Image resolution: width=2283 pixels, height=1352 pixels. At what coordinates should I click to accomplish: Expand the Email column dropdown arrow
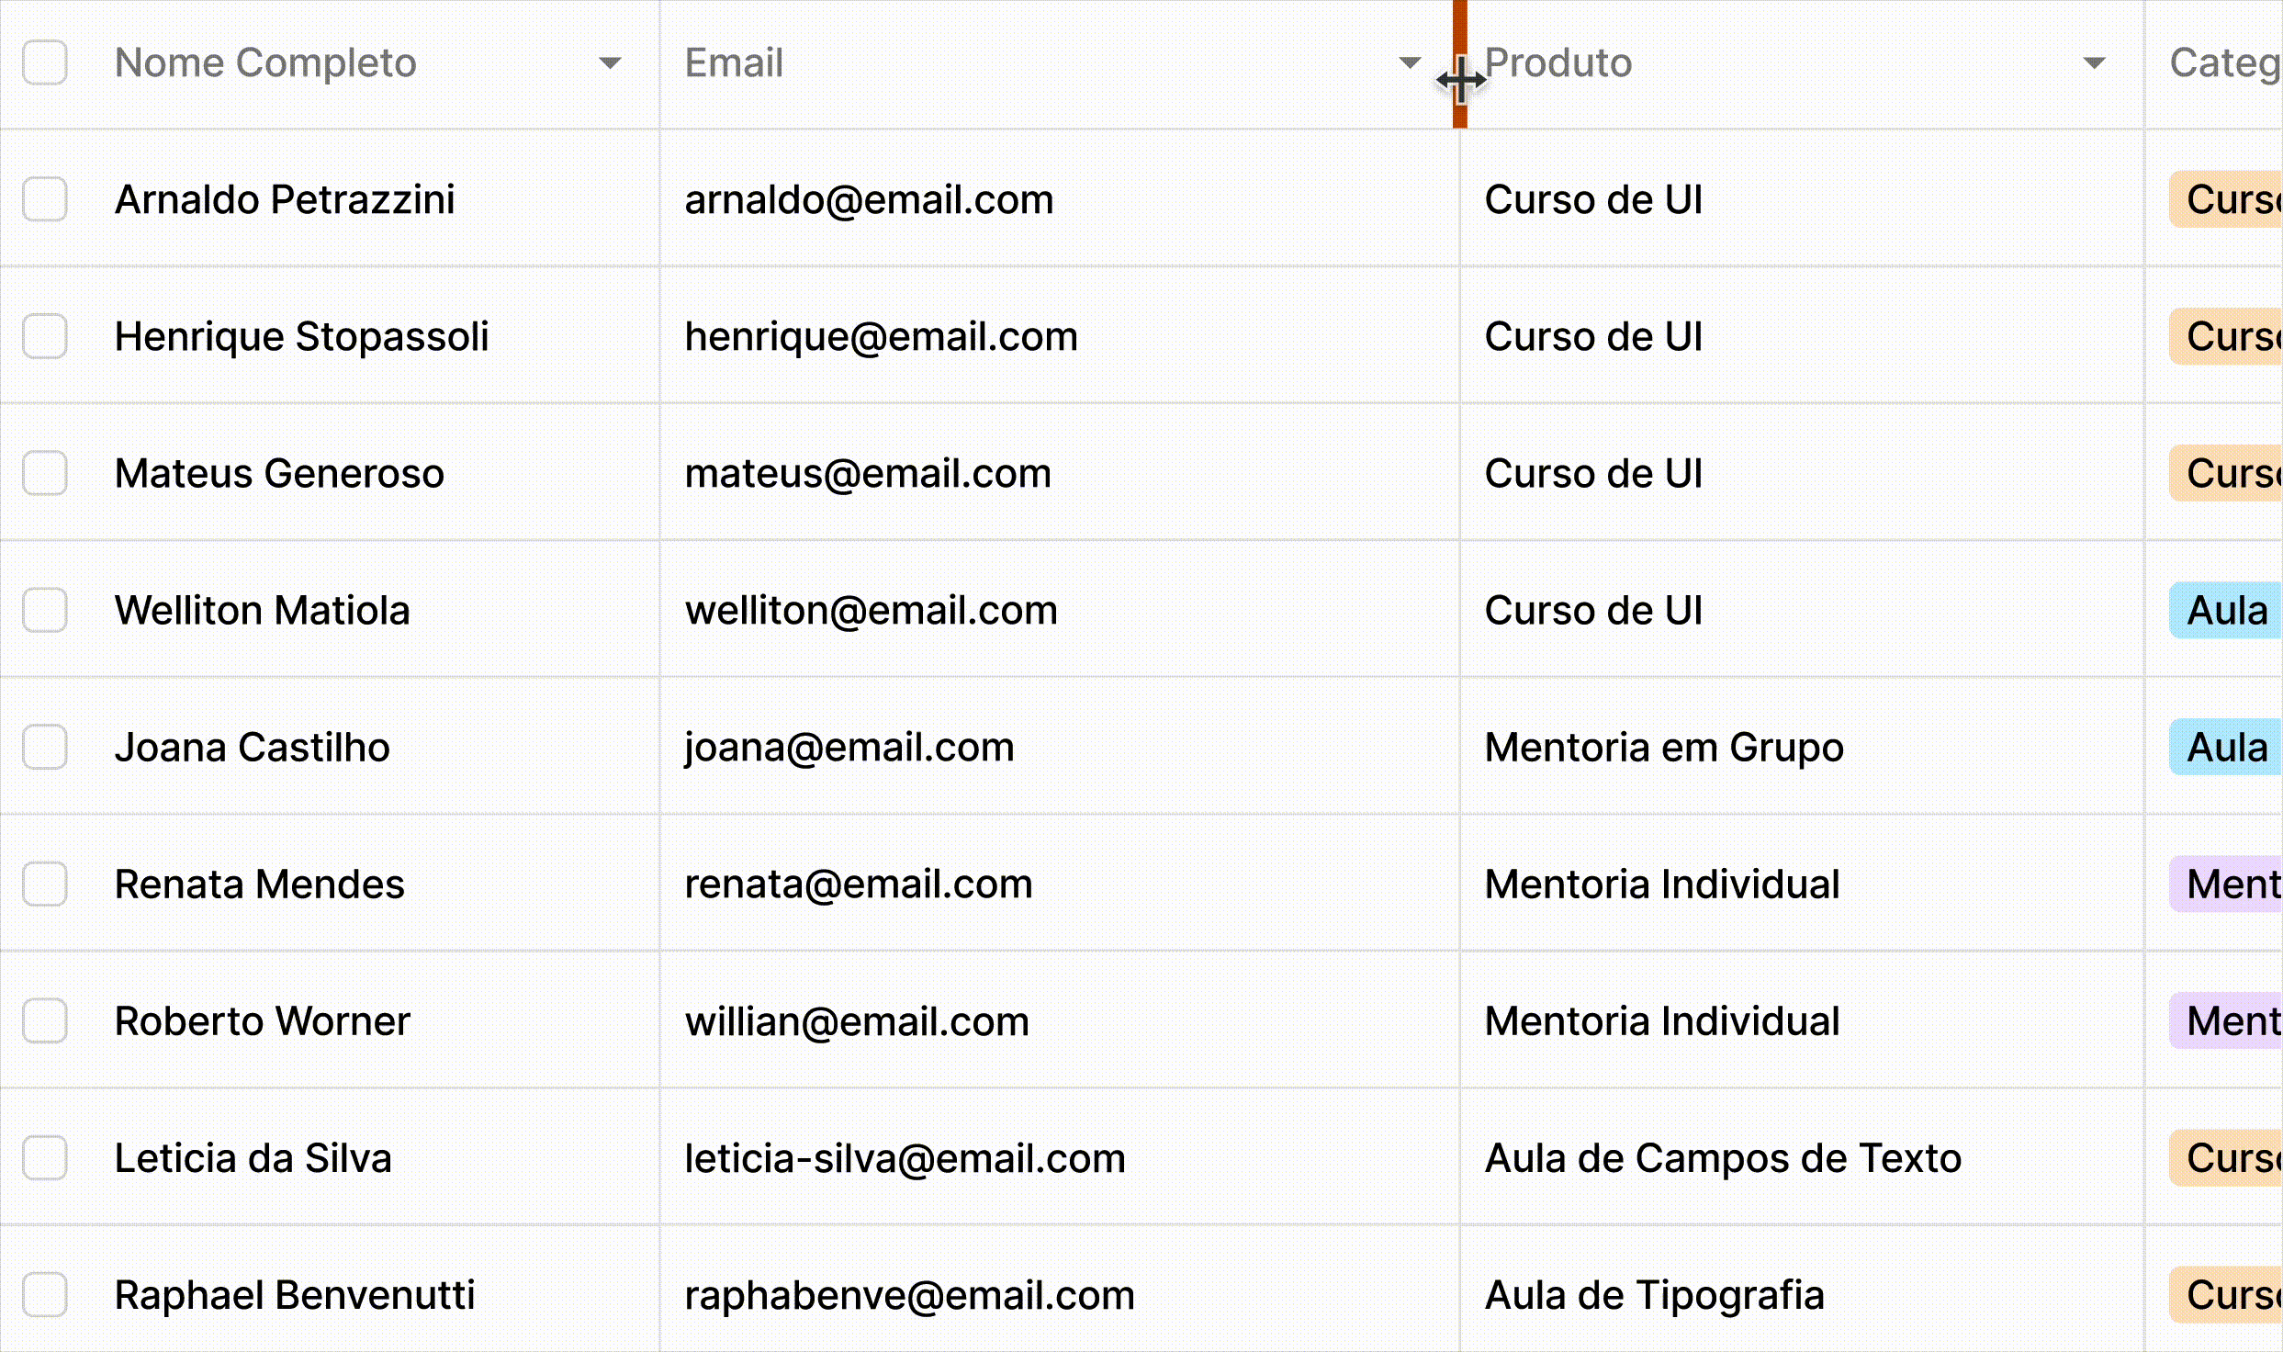[1410, 63]
